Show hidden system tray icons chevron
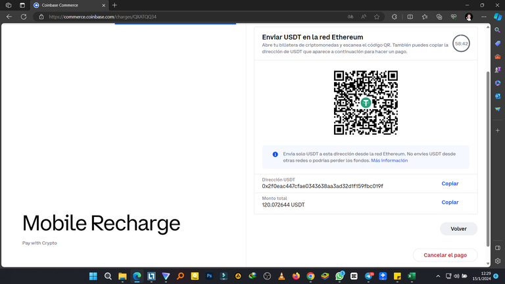 click(x=438, y=276)
